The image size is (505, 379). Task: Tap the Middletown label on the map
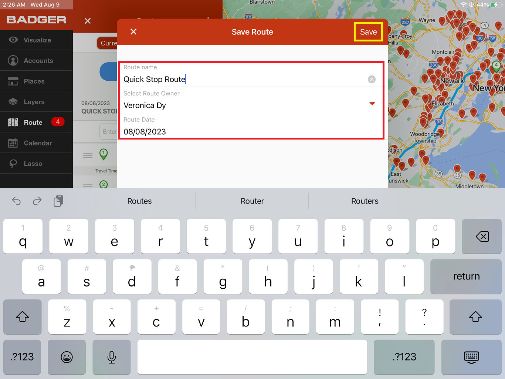click(469, 186)
